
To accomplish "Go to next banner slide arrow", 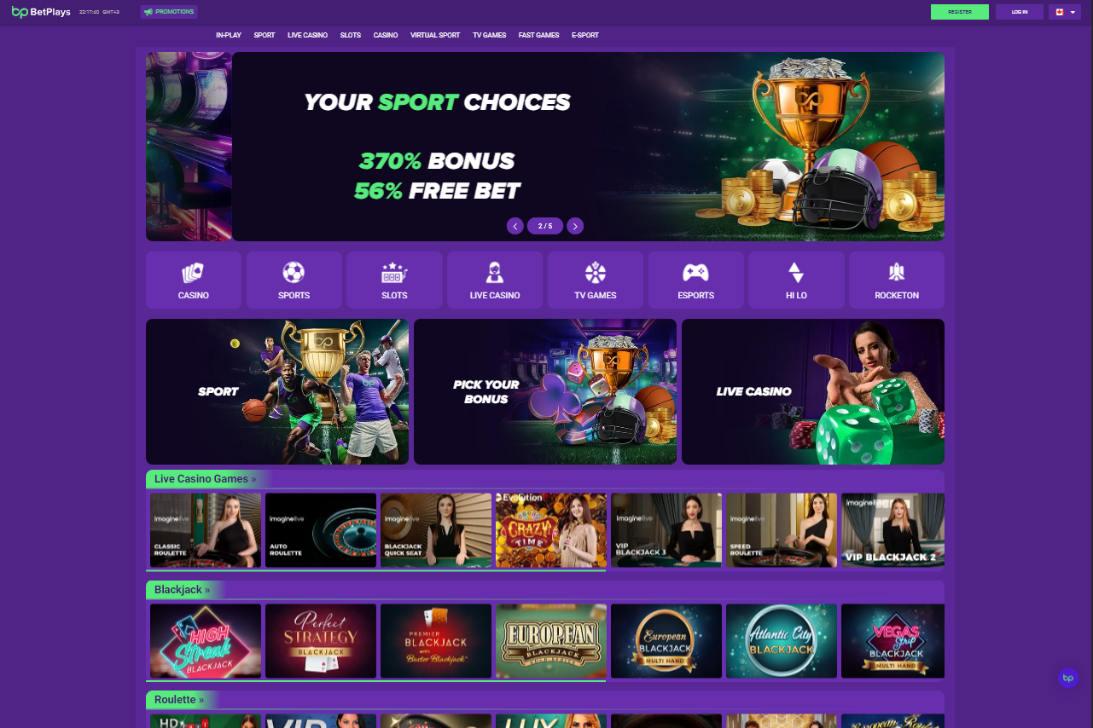I will point(575,226).
